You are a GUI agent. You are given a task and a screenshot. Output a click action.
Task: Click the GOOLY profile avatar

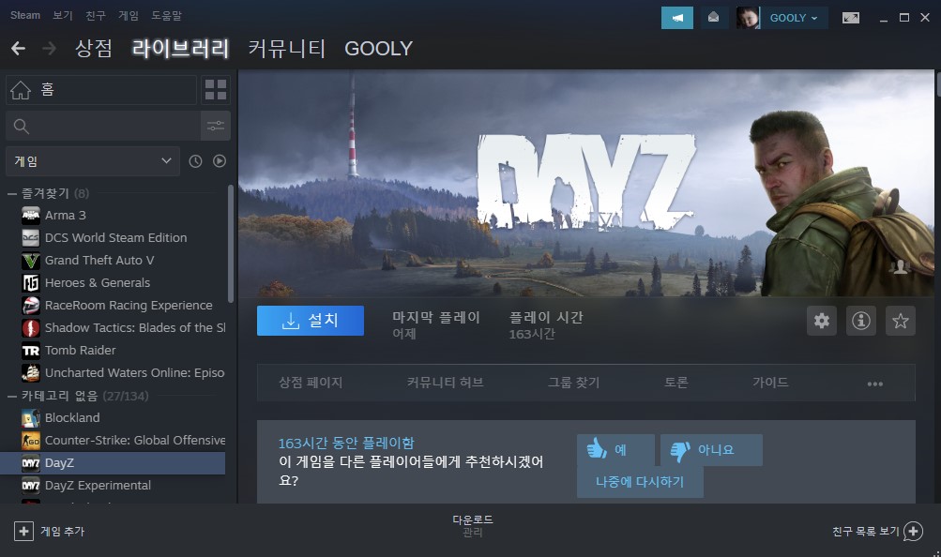pyautogui.click(x=748, y=18)
